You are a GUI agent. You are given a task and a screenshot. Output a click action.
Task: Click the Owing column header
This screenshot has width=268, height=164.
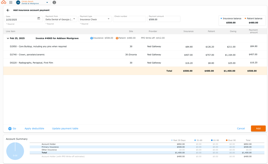pos(233,31)
